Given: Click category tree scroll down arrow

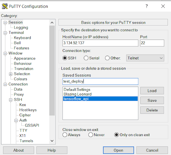Looking at the screenshot, I should pos(52,141).
